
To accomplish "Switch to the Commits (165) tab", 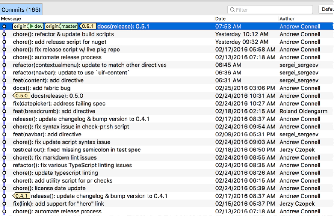I will coord(21,10).
